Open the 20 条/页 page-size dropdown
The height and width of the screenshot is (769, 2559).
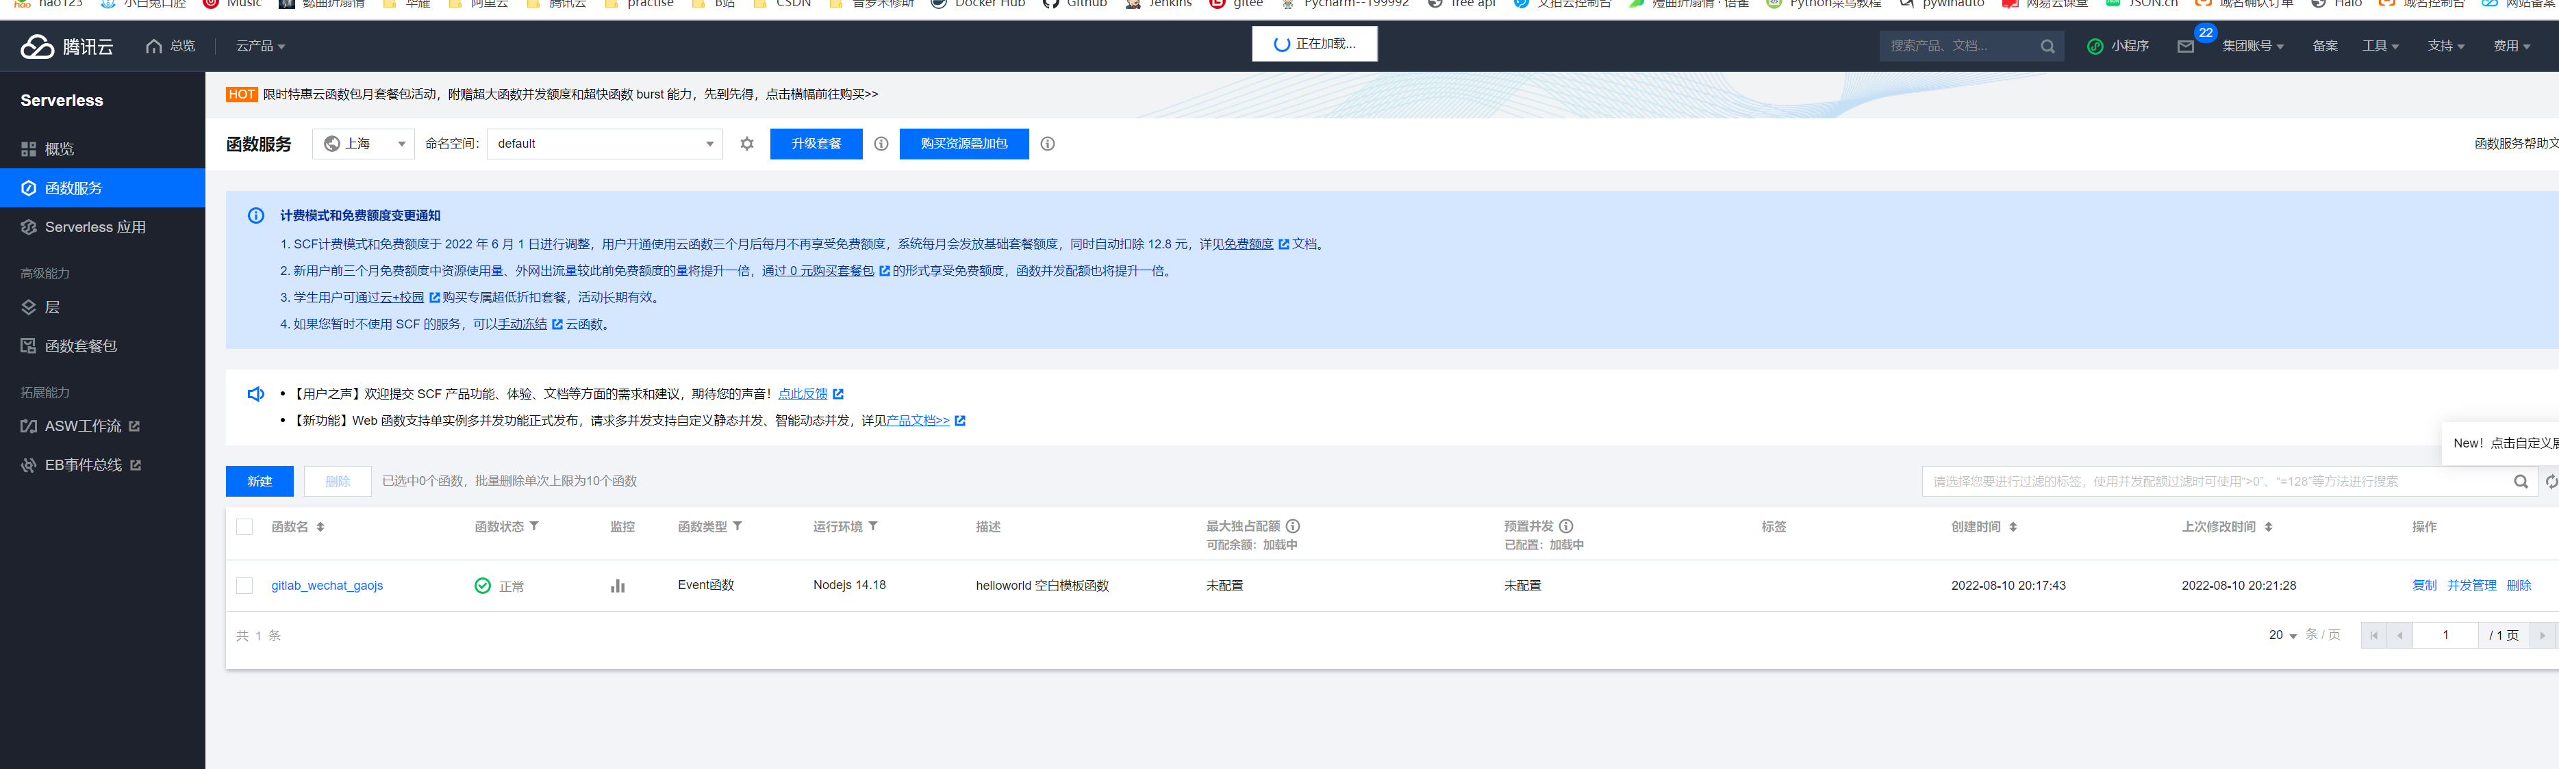click(2280, 634)
